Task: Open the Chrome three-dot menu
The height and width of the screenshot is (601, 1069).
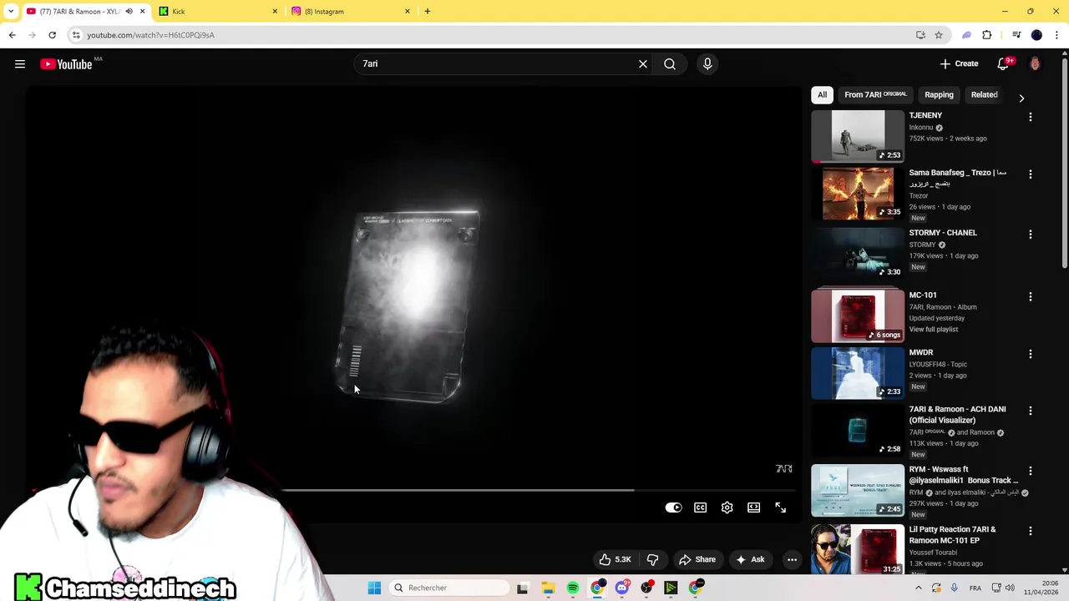Action: [1056, 35]
